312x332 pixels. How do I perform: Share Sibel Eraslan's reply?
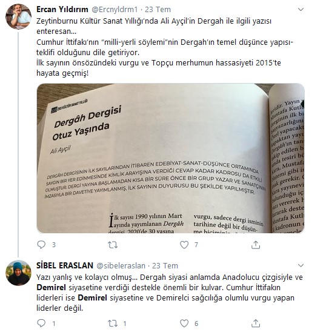coord(256,324)
